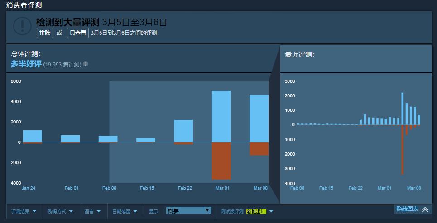The width and height of the screenshot is (437, 223).
Task: Click the double chevron hide-chart icon
Action: point(425,209)
